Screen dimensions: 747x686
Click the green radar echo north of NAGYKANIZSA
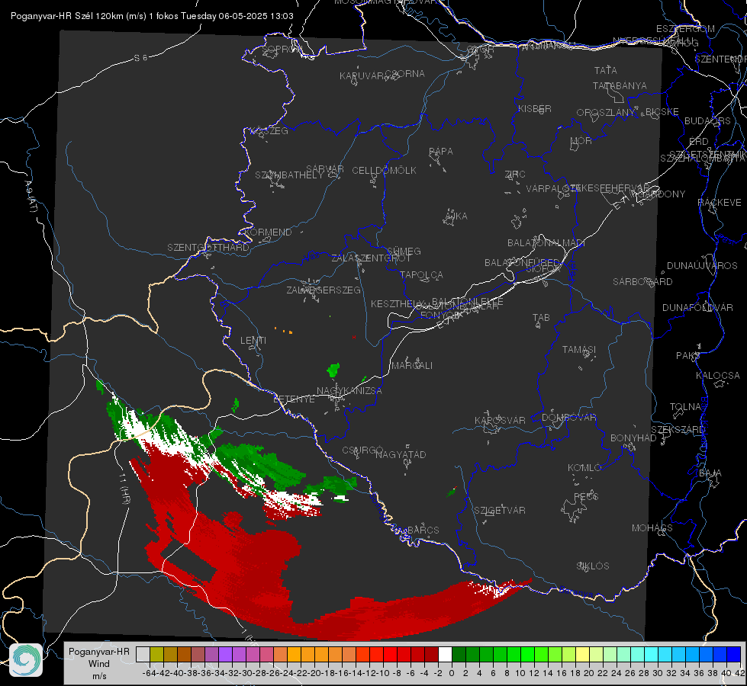click(x=333, y=370)
